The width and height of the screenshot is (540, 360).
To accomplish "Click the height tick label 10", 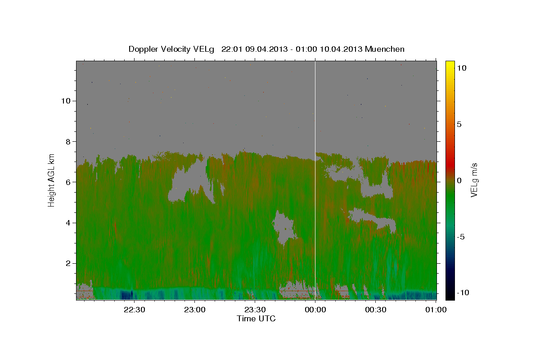I will click(65, 101).
